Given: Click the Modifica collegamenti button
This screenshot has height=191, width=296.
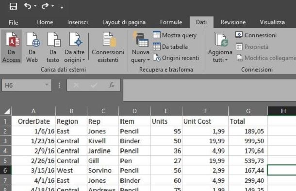Looking at the screenshot, I should point(266,58).
